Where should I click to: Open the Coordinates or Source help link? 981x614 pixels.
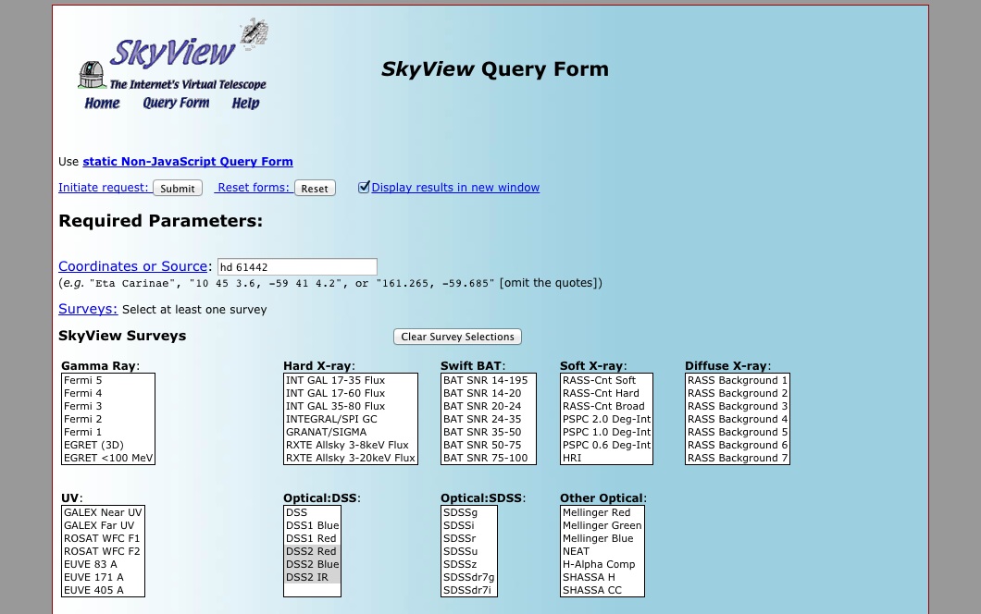coord(132,266)
